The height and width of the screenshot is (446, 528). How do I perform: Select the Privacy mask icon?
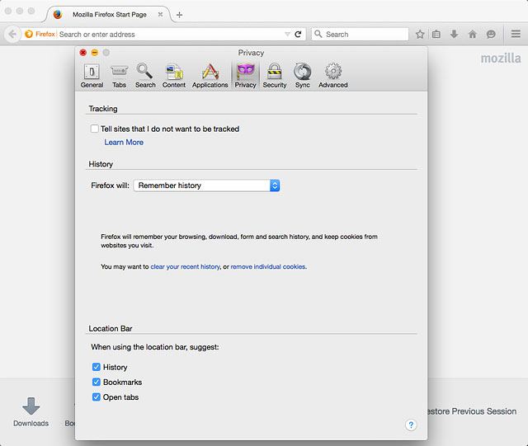coord(246,71)
